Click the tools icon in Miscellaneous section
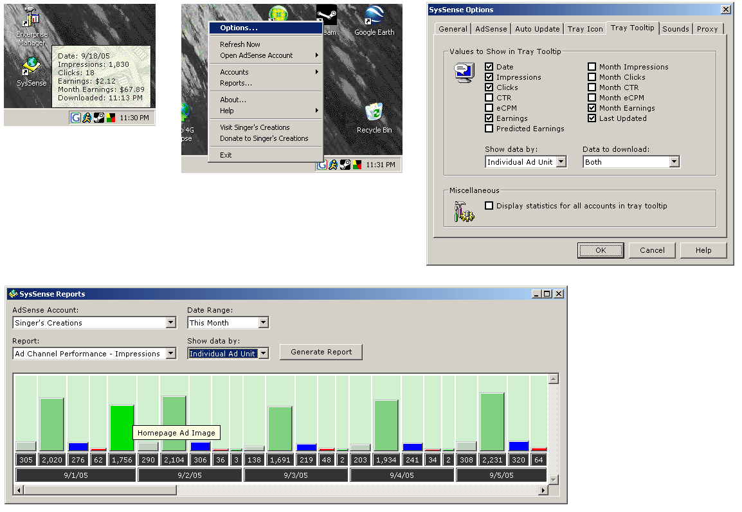Screen dimensions: 742x512 (x=463, y=211)
